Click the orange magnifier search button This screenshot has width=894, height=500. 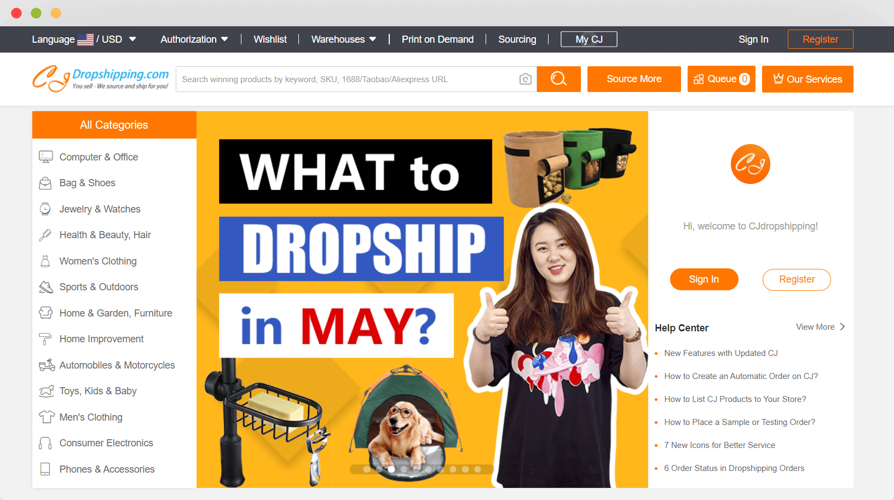pyautogui.click(x=558, y=79)
